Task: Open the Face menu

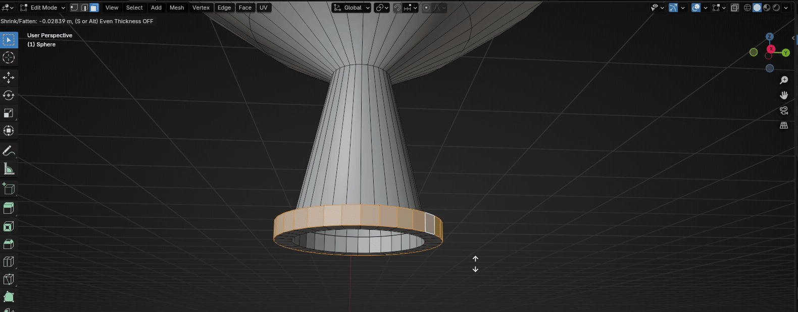Action: point(245,8)
